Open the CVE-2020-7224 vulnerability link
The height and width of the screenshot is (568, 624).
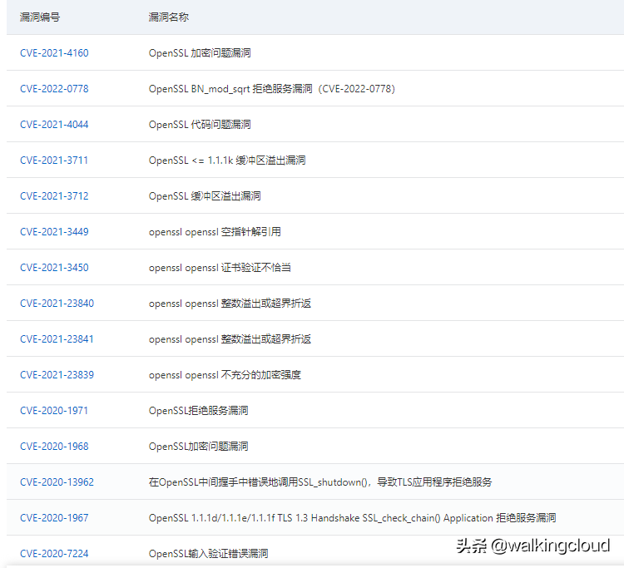coord(54,554)
